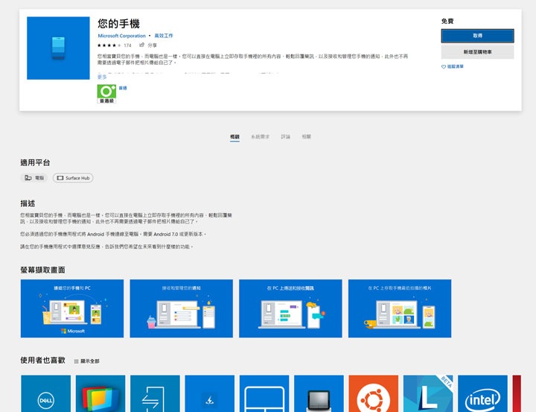The height and width of the screenshot is (412, 536).
Task: Click the 取得 button
Action: [477, 36]
